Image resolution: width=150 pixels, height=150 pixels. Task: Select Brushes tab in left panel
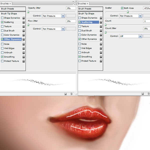tap(6, 3)
